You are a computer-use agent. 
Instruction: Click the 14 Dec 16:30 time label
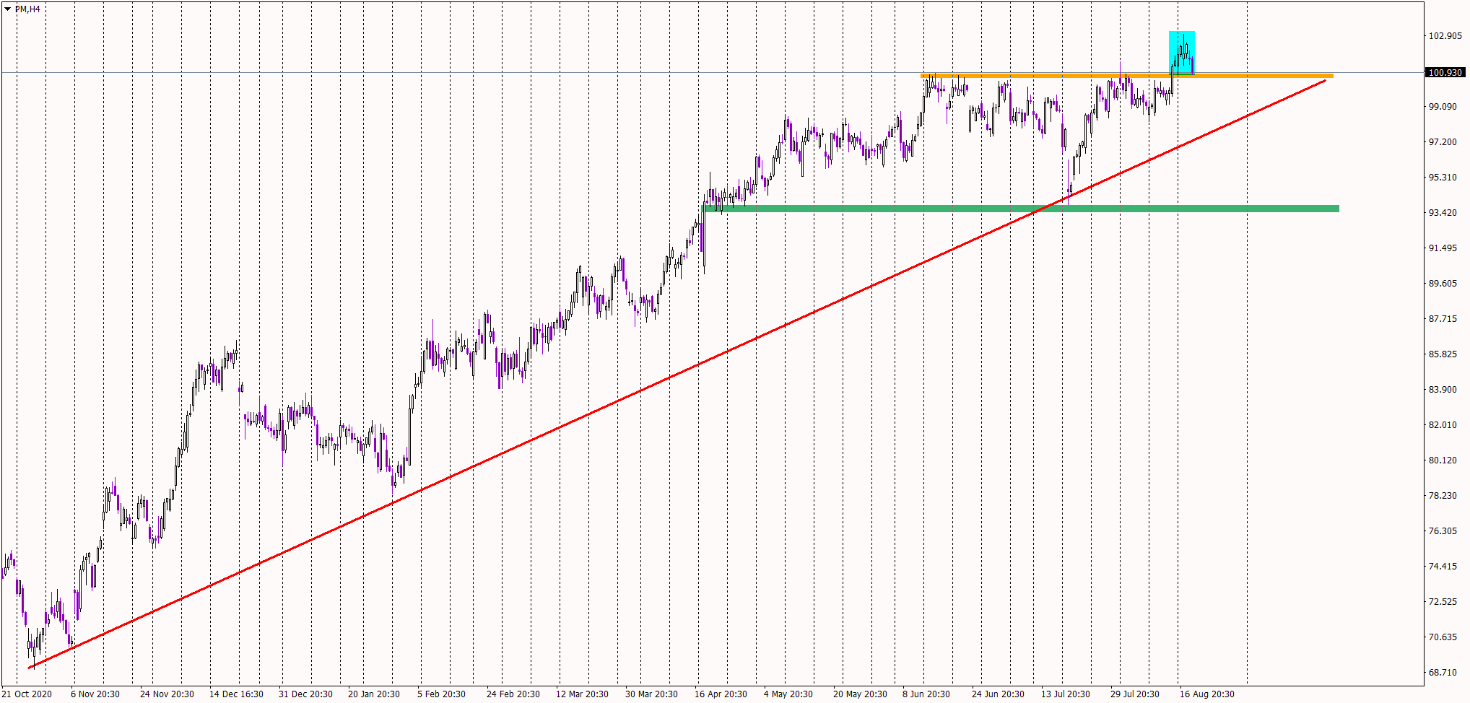(236, 694)
